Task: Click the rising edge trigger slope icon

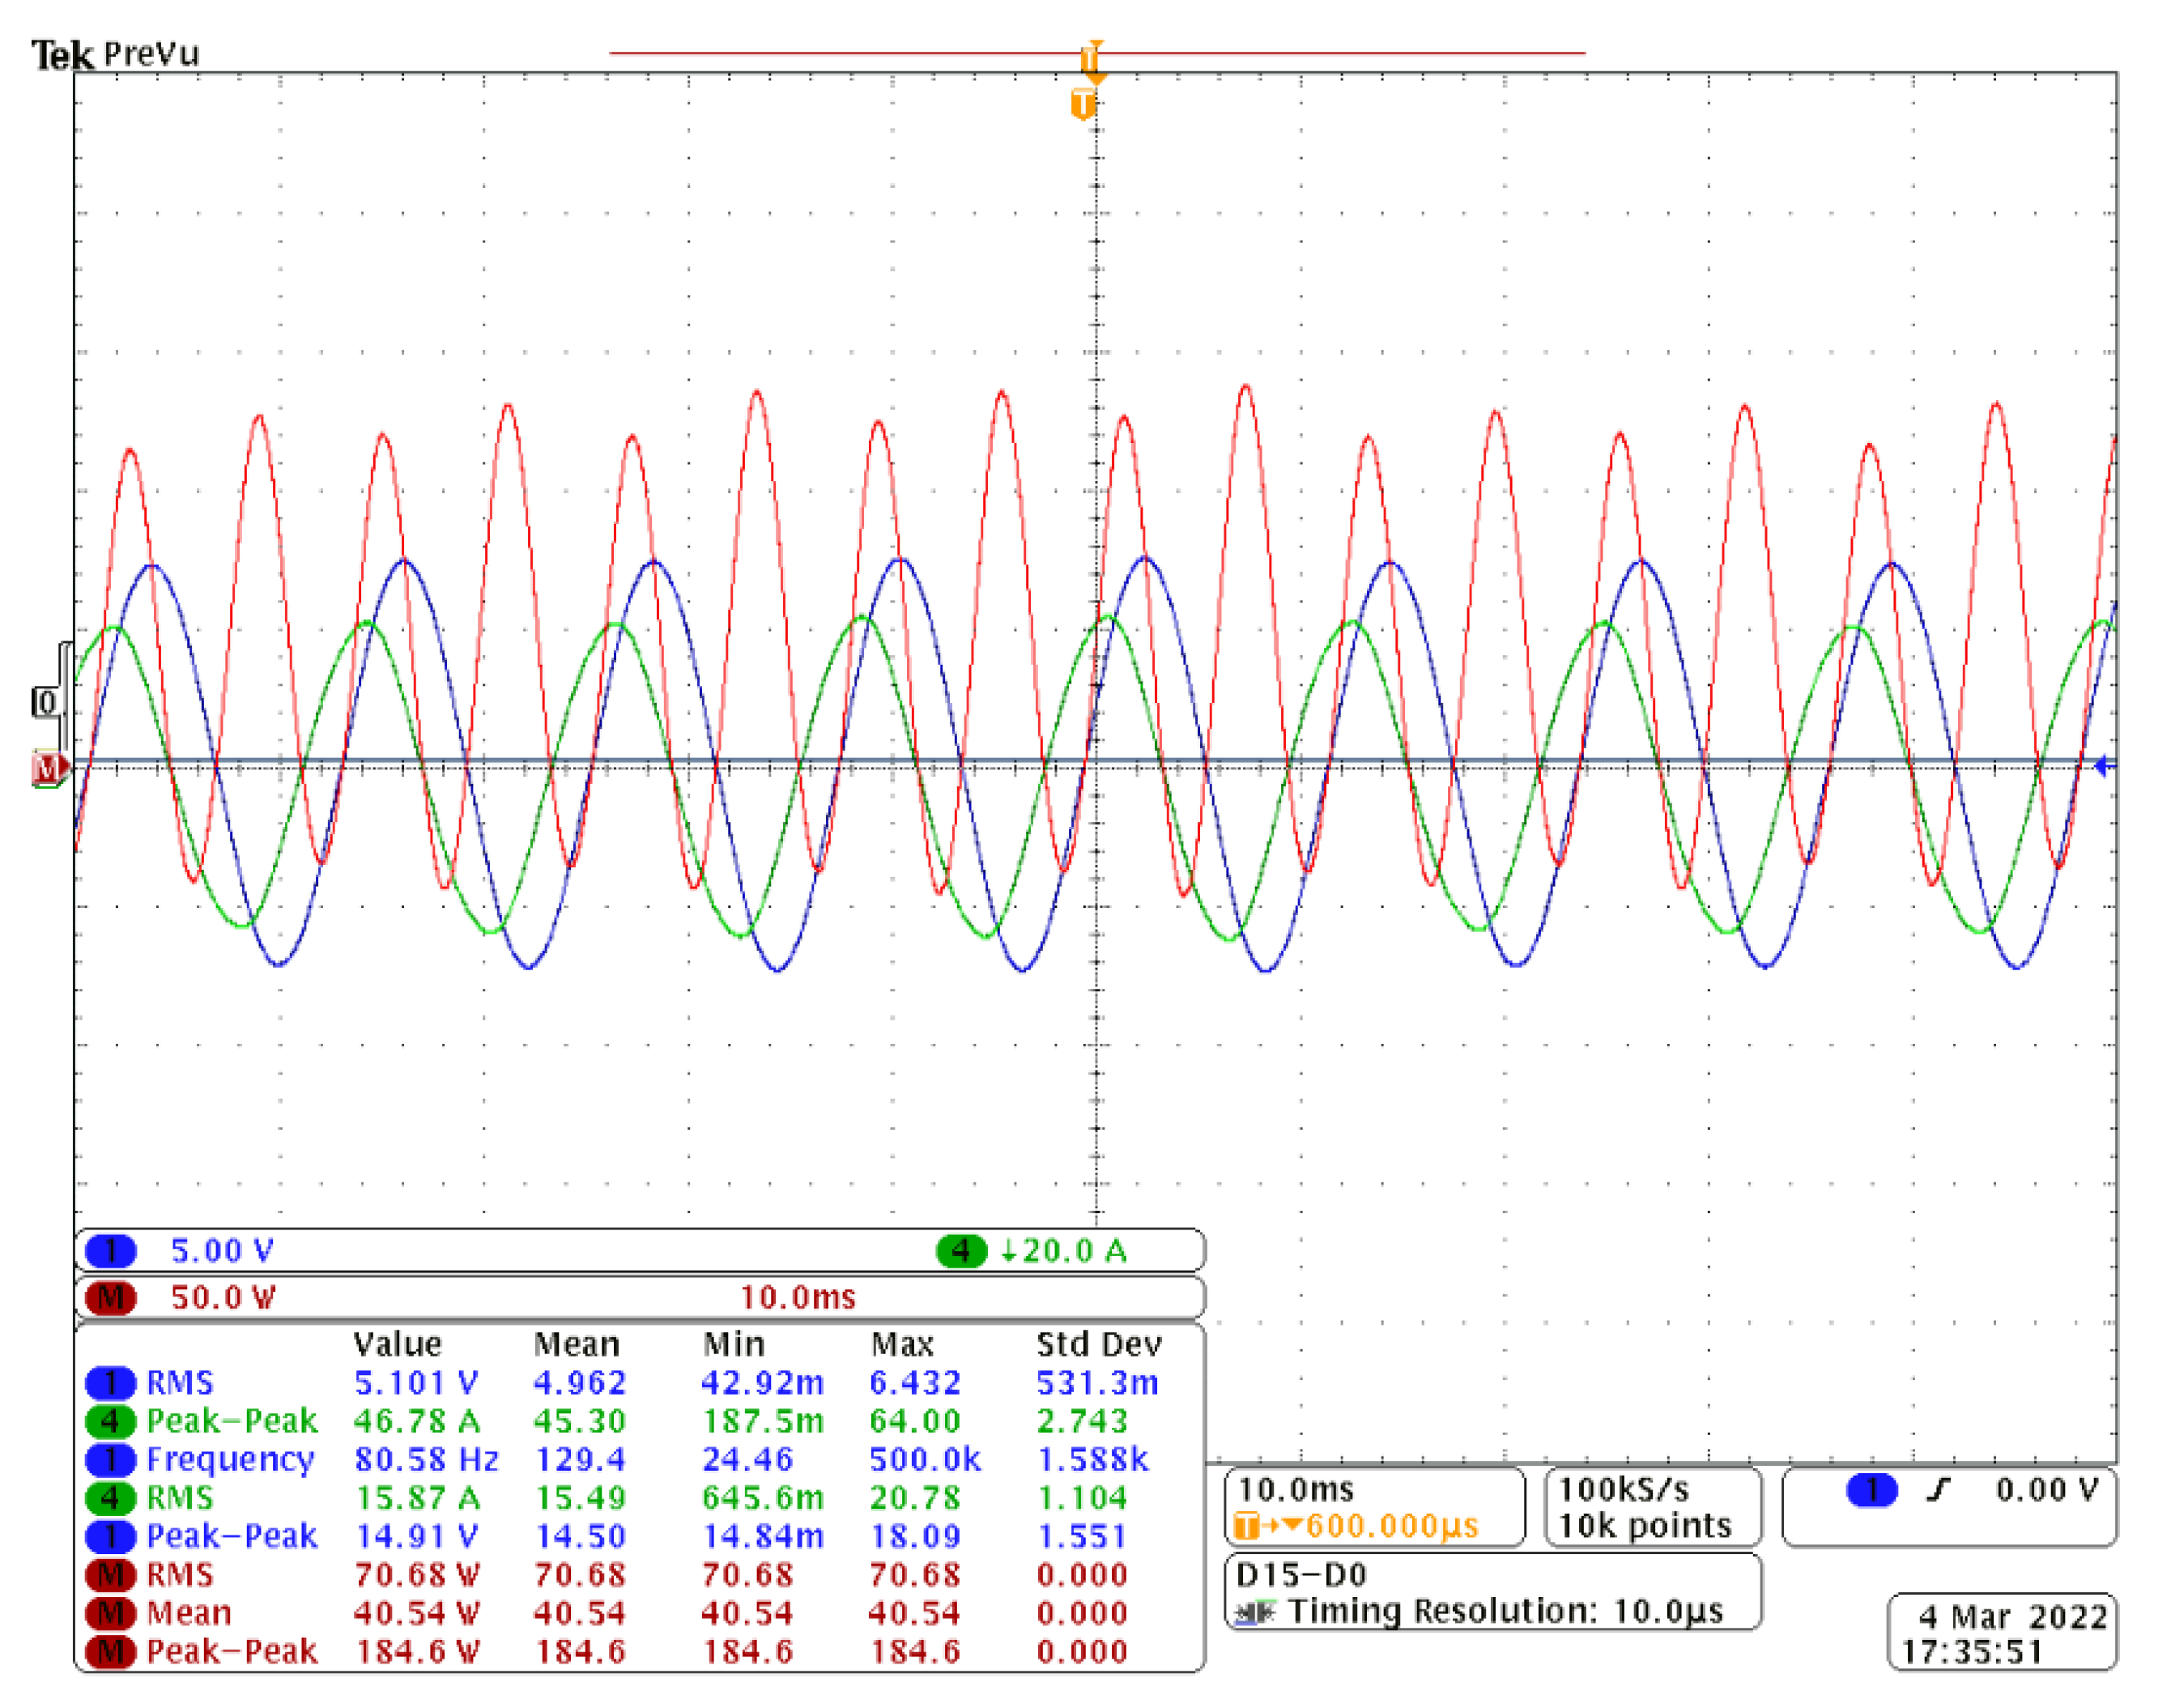Action: click(1938, 1491)
